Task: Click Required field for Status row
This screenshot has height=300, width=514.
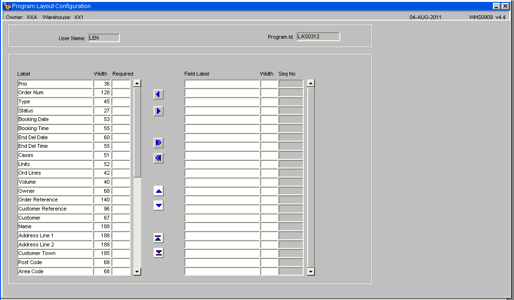Action: pyautogui.click(x=121, y=111)
